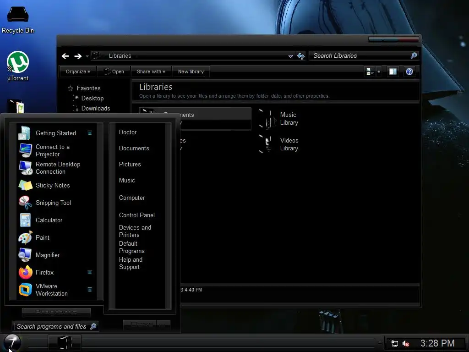The height and width of the screenshot is (352, 469).
Task: Open Music from Start menu
Action: [127, 181]
